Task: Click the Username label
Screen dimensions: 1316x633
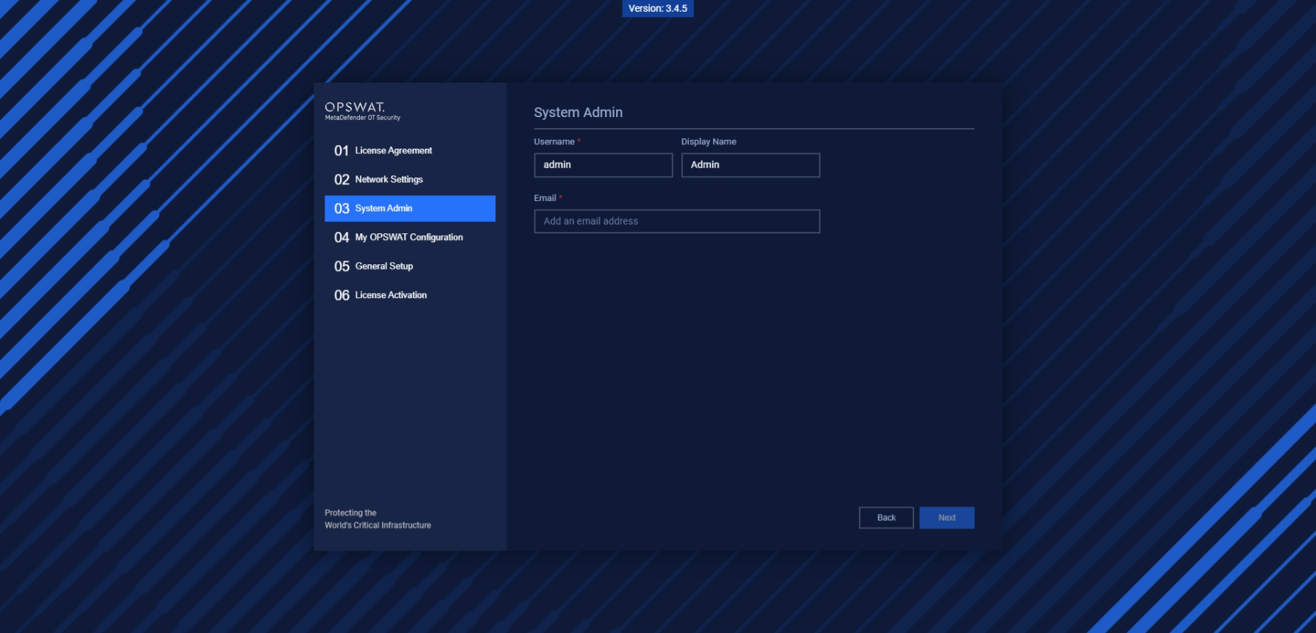Action: tap(554, 141)
